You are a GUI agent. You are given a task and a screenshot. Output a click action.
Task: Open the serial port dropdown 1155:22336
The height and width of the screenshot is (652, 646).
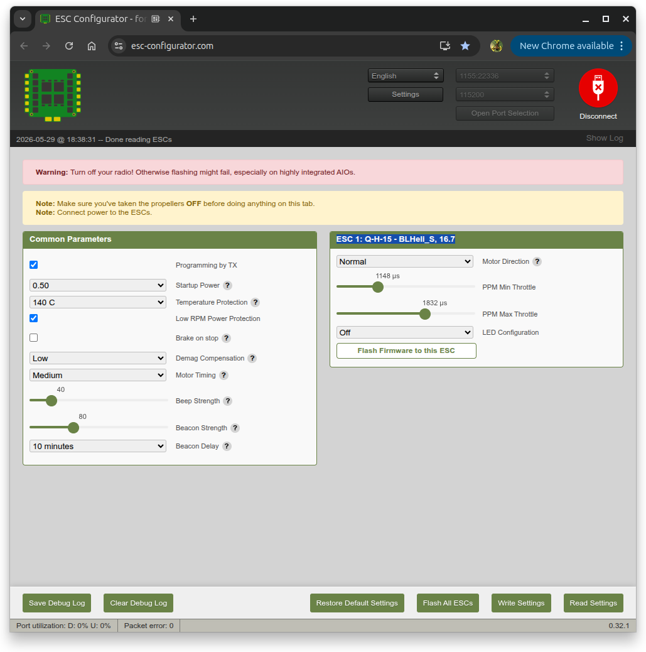coord(505,75)
